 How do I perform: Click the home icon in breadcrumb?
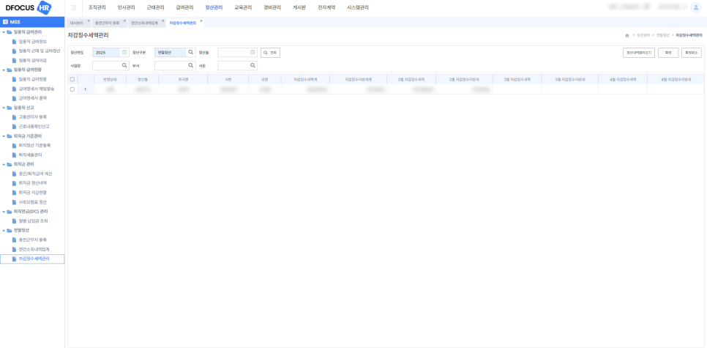click(626, 35)
